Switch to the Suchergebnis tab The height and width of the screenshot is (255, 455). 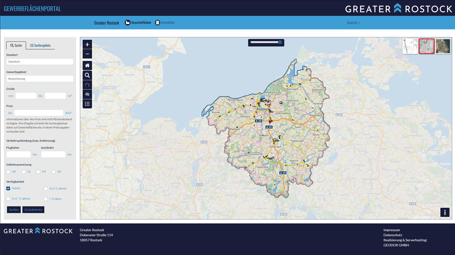40,45
